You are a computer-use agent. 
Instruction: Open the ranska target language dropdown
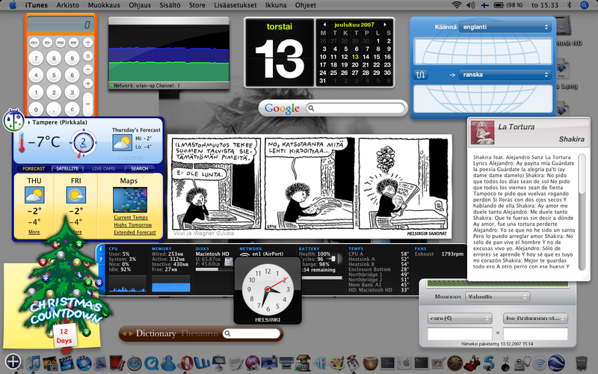[505, 75]
